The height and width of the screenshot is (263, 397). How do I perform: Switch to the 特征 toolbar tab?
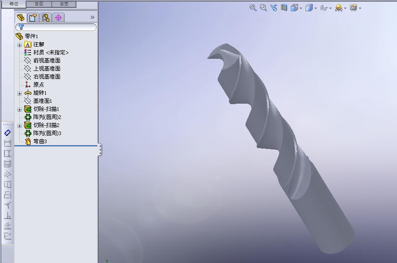(14, 4)
